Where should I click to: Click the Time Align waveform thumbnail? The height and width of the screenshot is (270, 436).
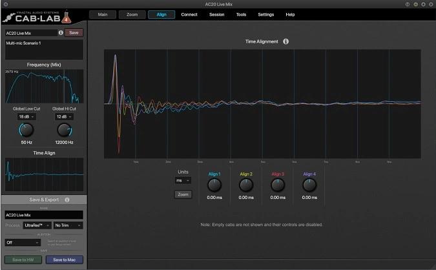click(44, 174)
